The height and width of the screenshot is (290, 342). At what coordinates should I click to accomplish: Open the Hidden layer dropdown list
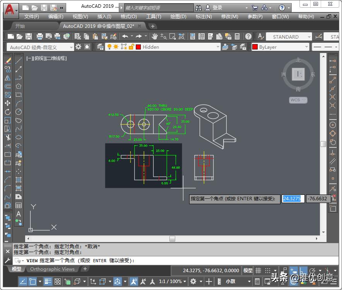(218, 47)
